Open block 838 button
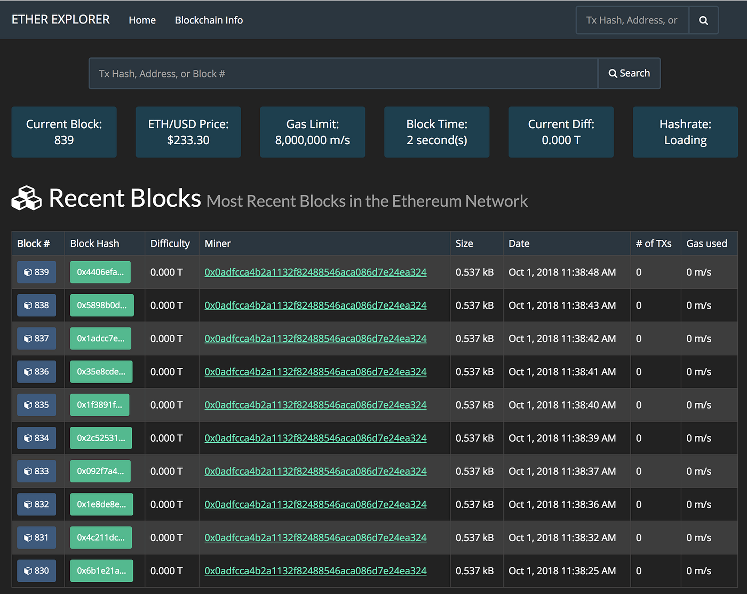747x594 pixels. pyautogui.click(x=36, y=305)
